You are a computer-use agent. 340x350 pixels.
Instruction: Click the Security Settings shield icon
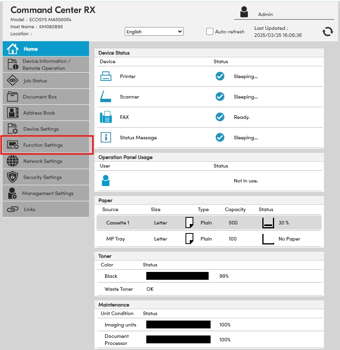pos(13,177)
